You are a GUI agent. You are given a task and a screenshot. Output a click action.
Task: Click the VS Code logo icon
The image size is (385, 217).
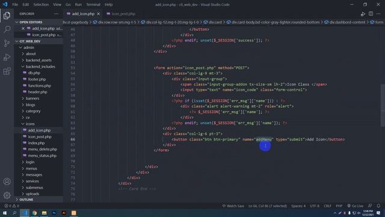(5, 4)
